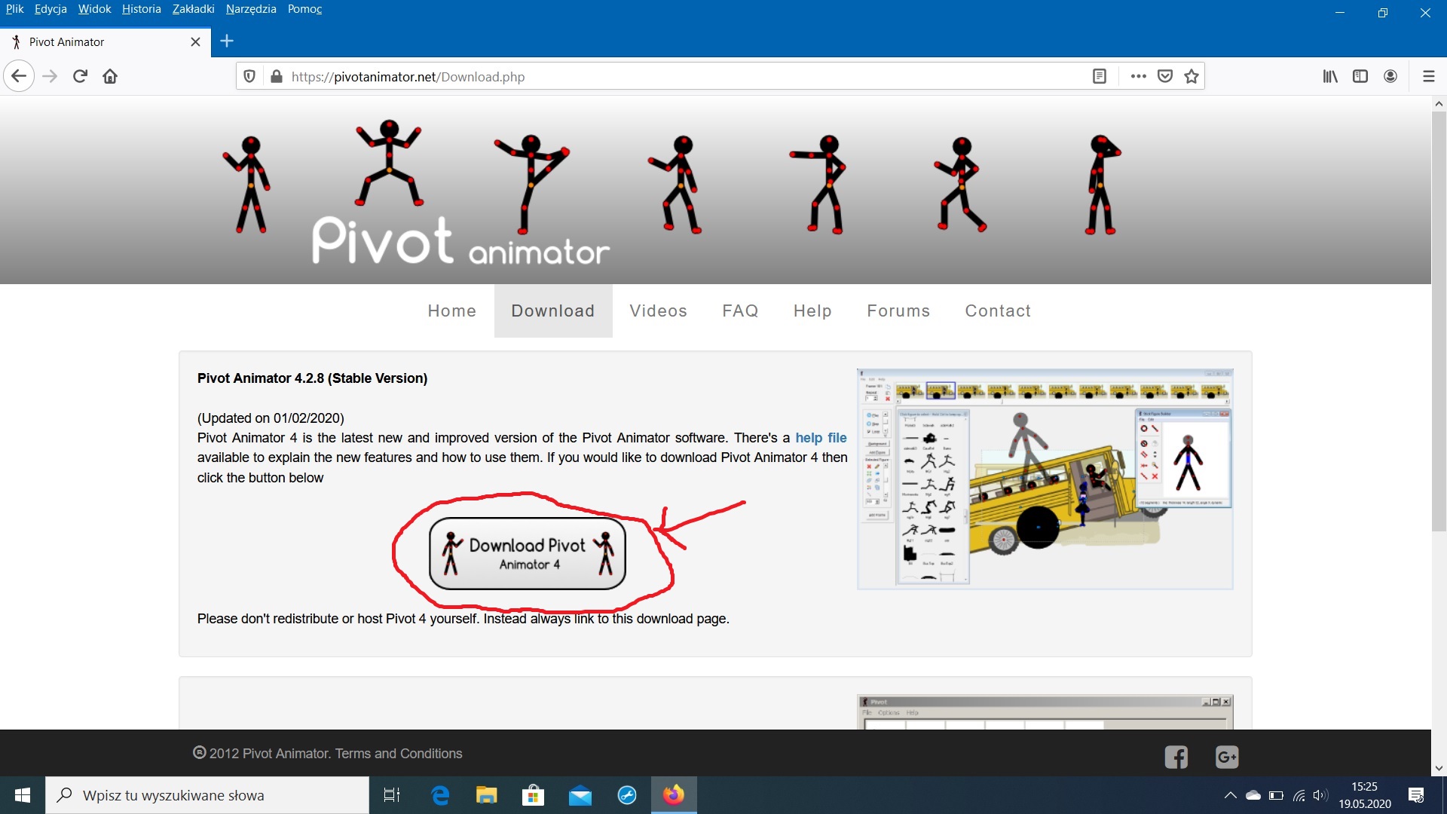Image resolution: width=1447 pixels, height=814 pixels.
Task: Open the Edycja menu
Action: 50,9
